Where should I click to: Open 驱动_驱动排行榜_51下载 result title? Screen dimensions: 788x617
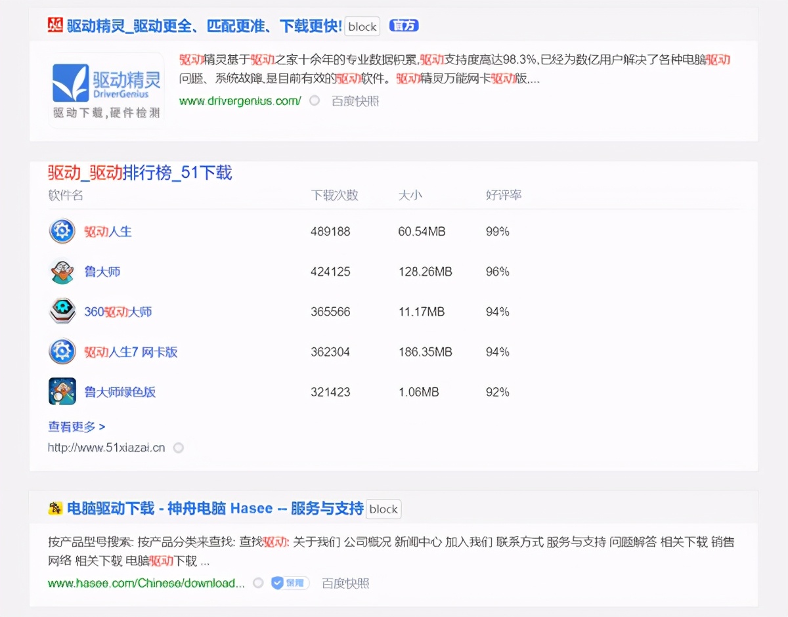(140, 173)
